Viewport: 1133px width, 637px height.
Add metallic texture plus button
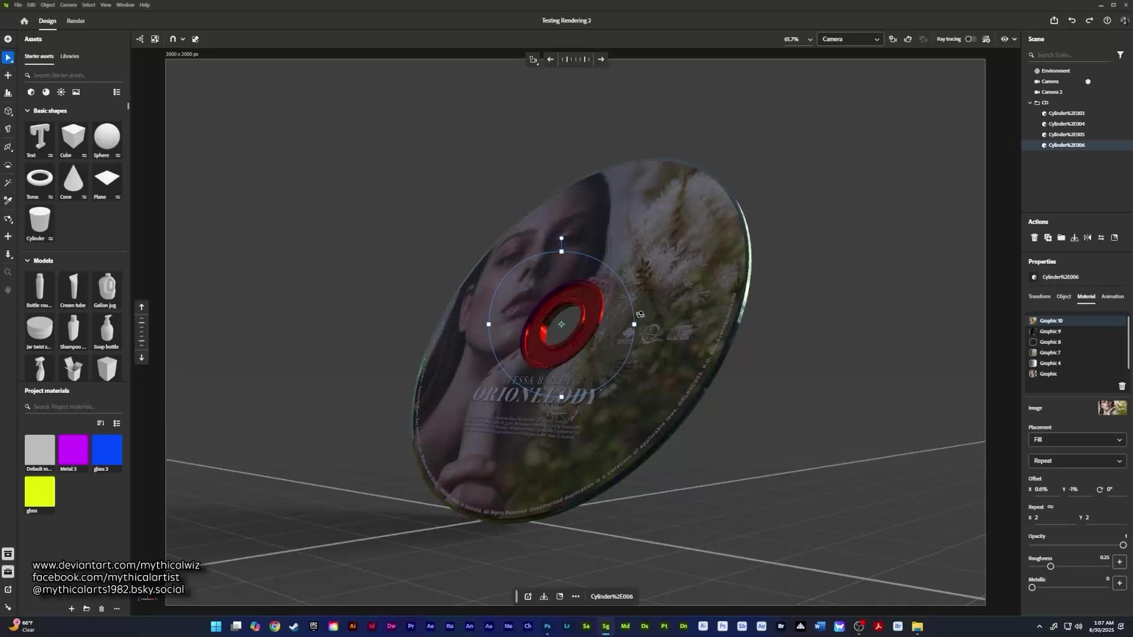(1119, 583)
